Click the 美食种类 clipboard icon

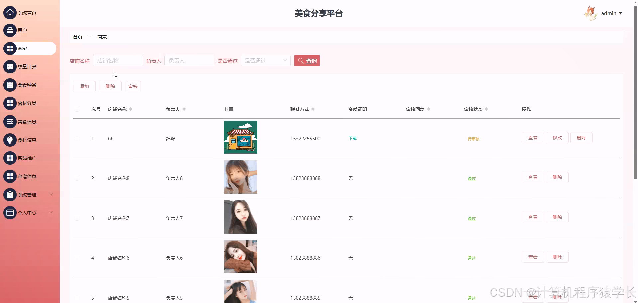[10, 85]
